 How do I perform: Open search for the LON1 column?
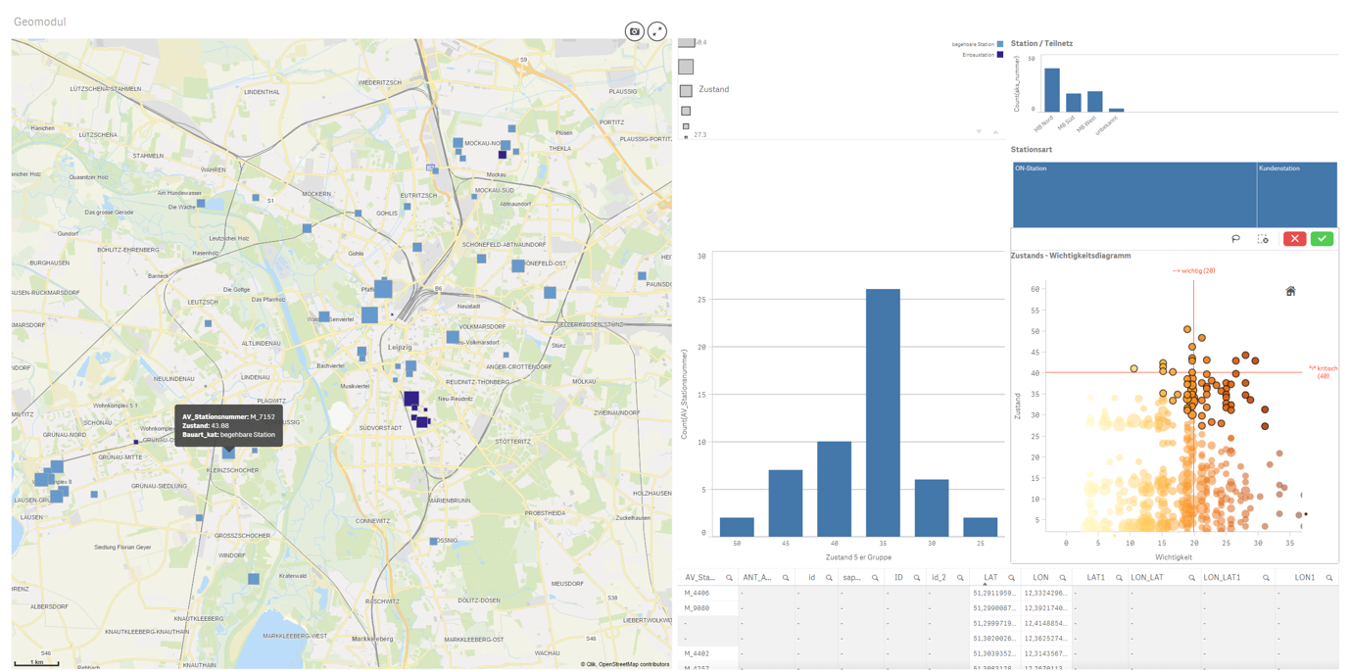pos(1329,578)
